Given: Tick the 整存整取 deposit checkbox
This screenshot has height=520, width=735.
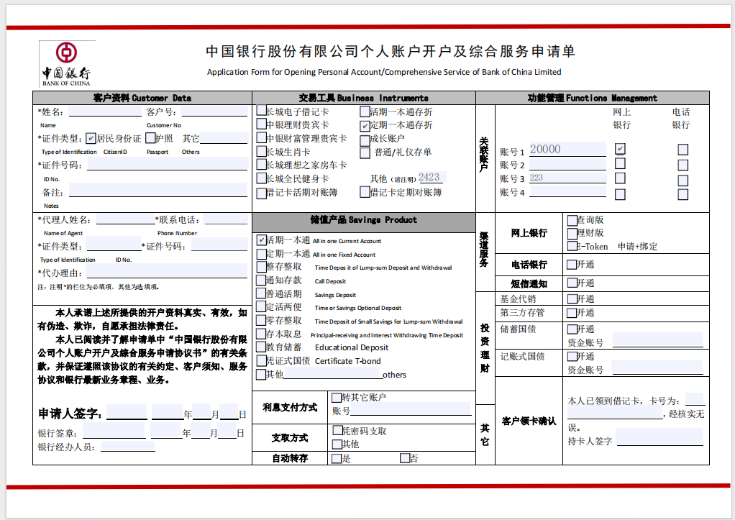Looking at the screenshot, I should pyautogui.click(x=262, y=267).
